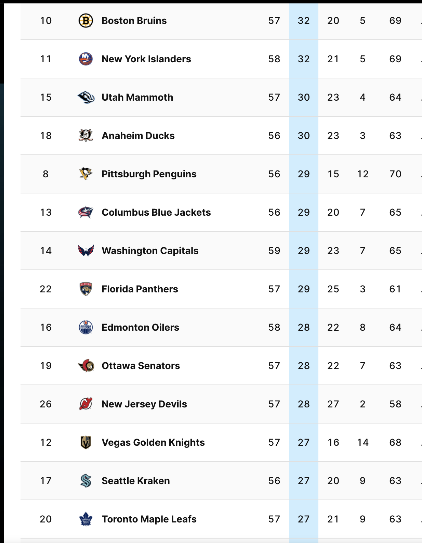
Task: Click the Washington Capitals logo
Action: coord(85,251)
